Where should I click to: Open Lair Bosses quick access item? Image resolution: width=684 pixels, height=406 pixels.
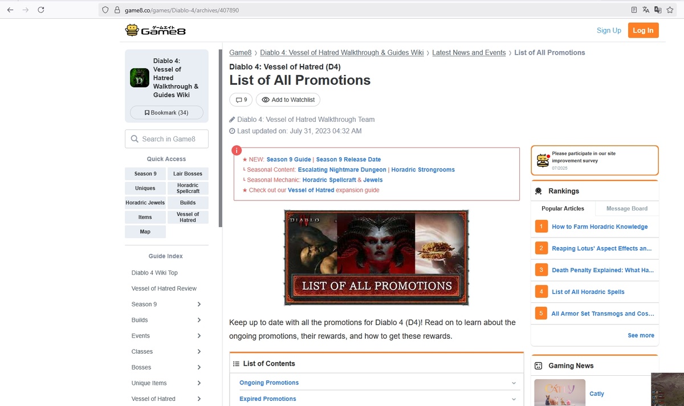188,174
